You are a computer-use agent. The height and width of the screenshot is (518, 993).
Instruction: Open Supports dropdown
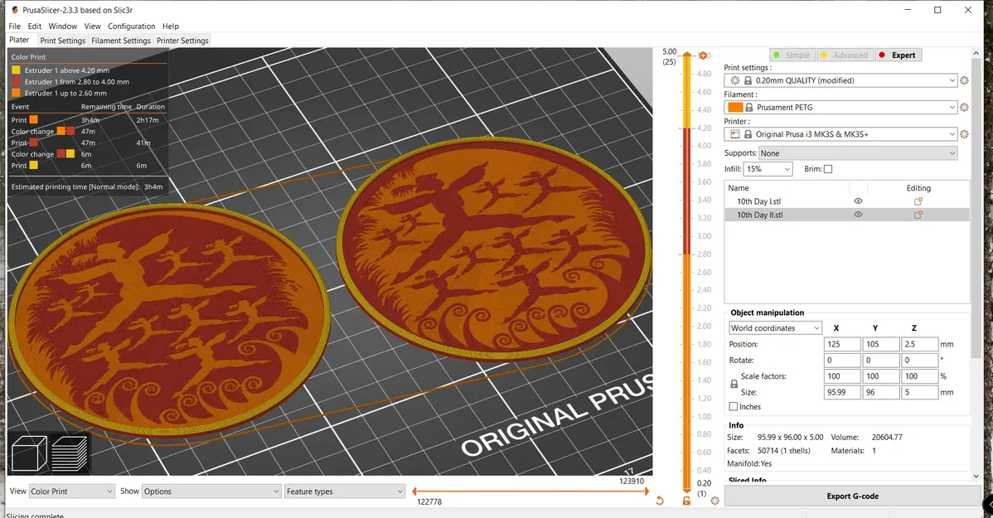(857, 153)
